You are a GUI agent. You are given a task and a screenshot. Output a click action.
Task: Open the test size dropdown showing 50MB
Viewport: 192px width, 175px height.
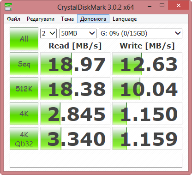(78, 33)
